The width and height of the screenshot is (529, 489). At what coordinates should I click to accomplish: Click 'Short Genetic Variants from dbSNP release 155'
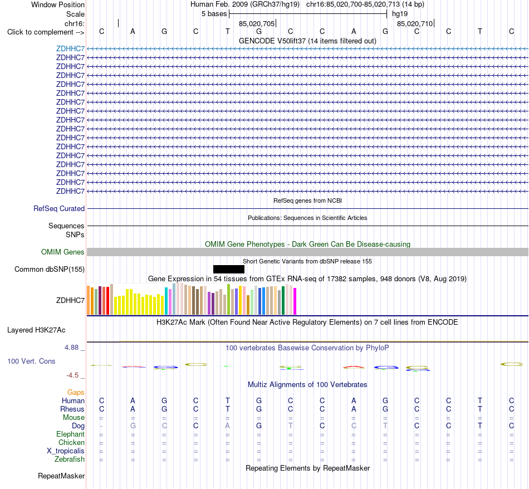coord(307,261)
